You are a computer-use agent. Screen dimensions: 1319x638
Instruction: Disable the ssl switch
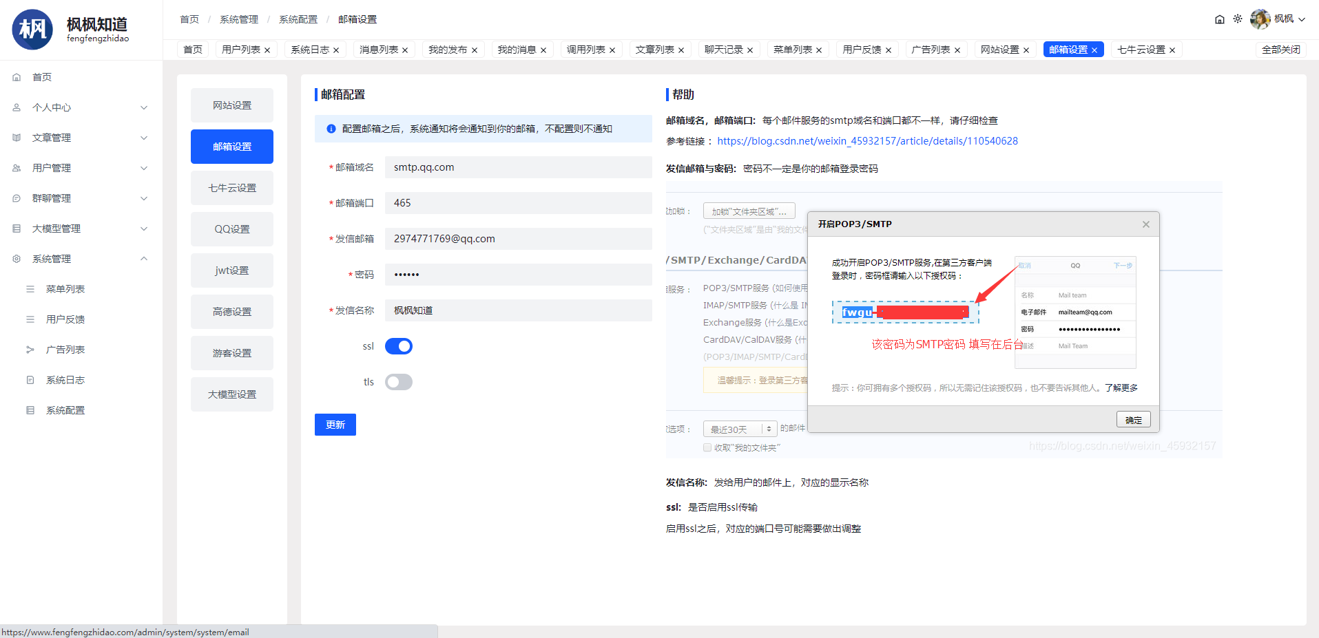[398, 346]
